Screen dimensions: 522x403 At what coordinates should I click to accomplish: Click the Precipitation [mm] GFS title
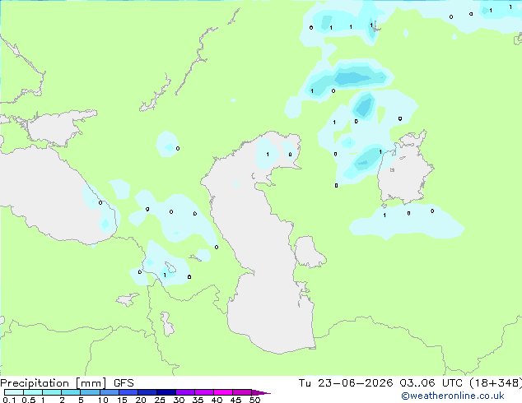[x=67, y=383]
